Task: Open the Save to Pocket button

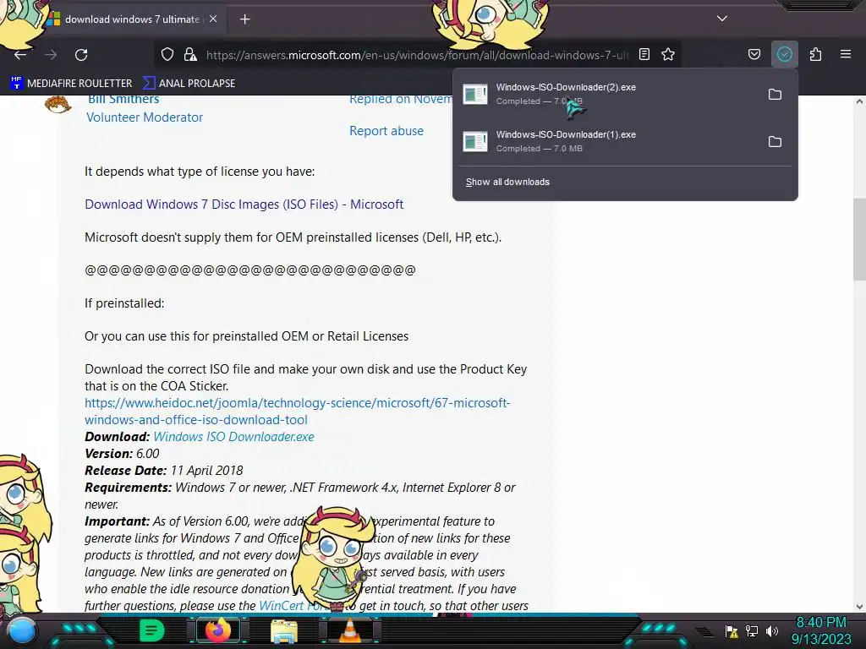Action: tap(754, 55)
